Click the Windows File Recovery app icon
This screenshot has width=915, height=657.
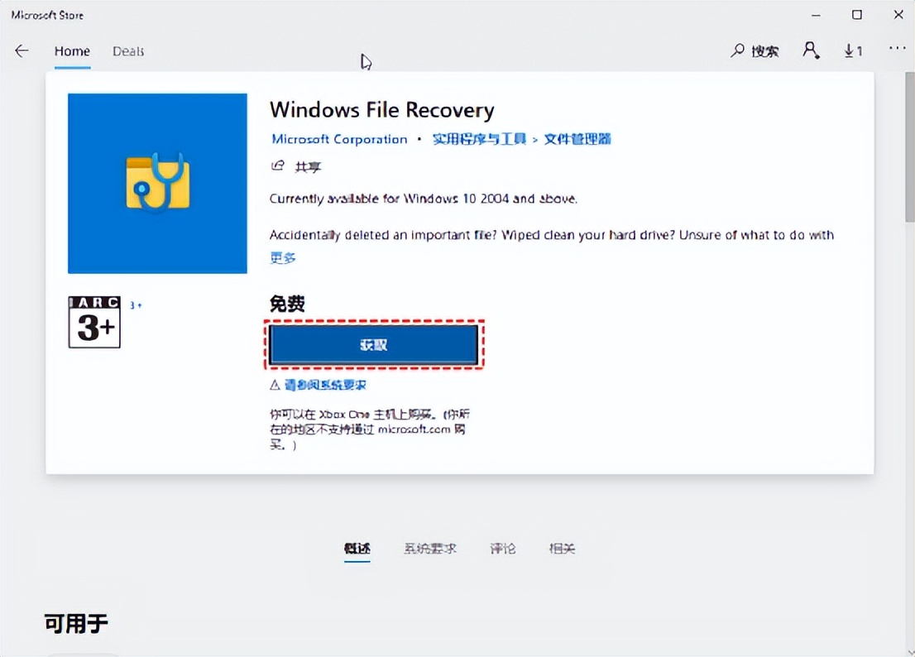coord(157,182)
